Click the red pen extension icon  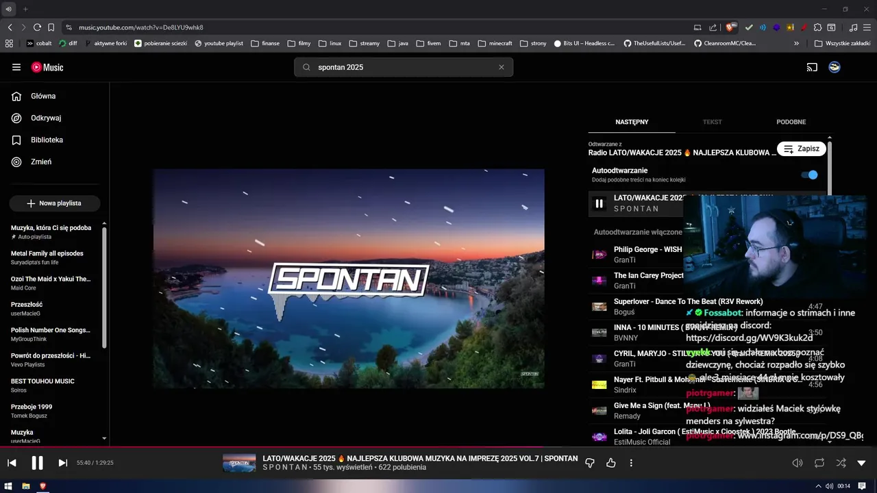click(x=803, y=27)
